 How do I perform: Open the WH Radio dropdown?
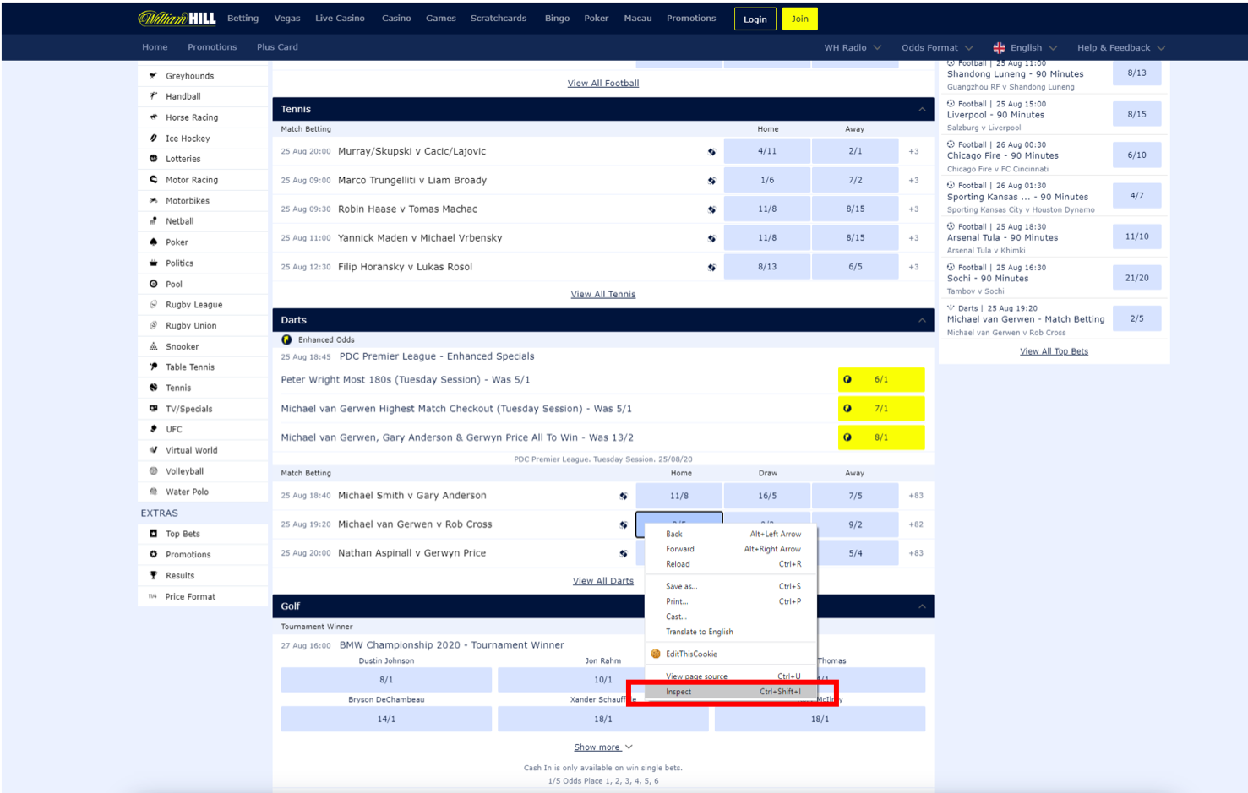point(853,47)
